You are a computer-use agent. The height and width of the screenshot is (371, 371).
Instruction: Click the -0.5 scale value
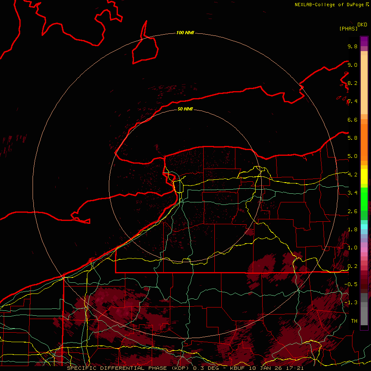[x=351, y=284]
